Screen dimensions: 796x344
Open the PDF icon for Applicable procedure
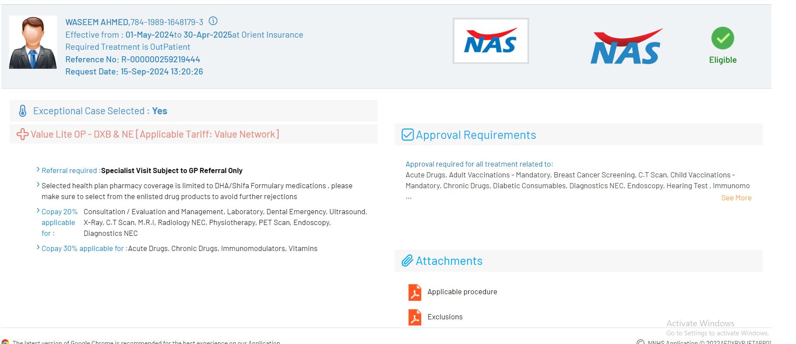415,292
